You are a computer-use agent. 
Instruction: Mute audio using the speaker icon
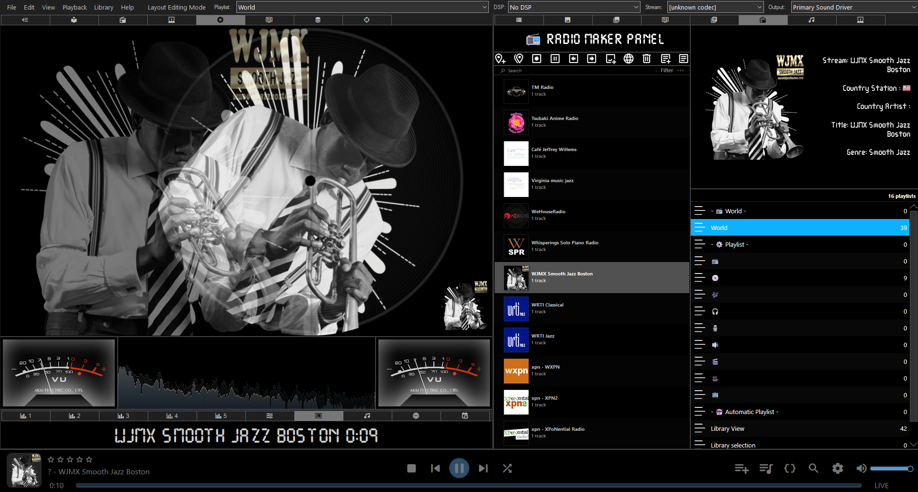861,469
